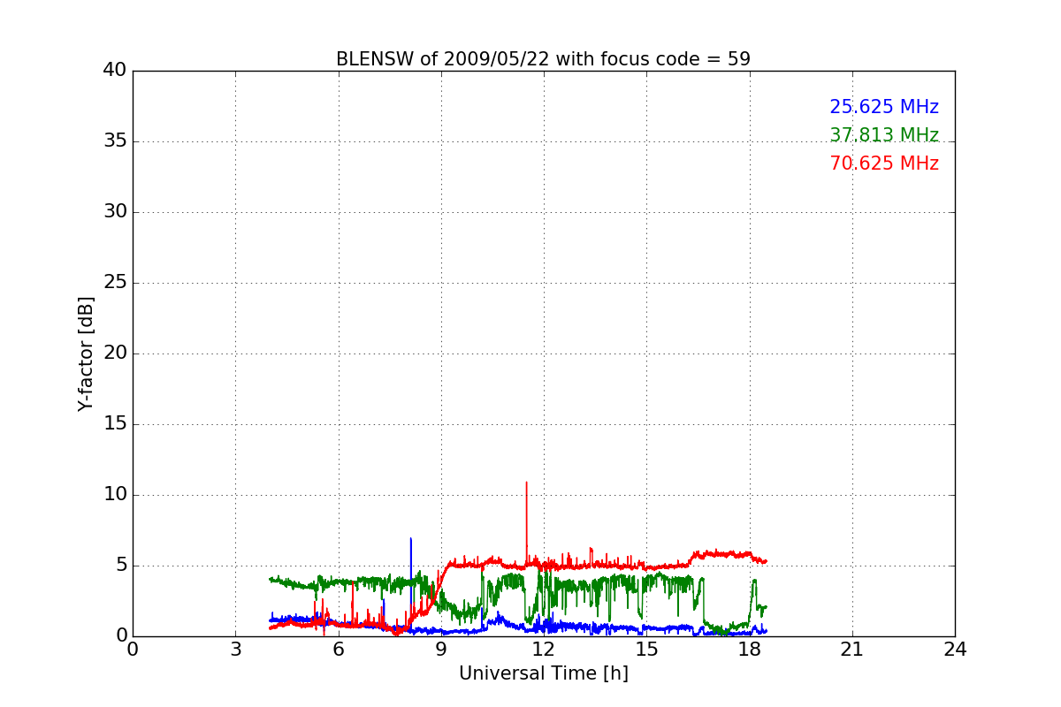This screenshot has height=707, width=1061.
Task: Click the x-axis tick label 6
Action: [x=338, y=650]
